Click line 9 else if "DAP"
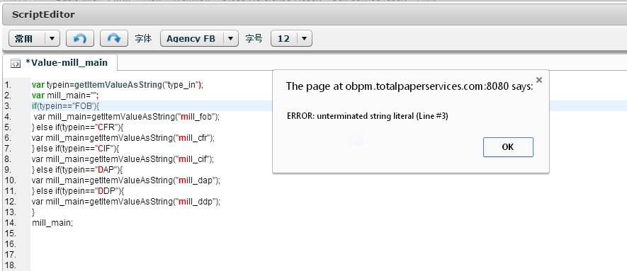The height and width of the screenshot is (271, 627). [77, 170]
